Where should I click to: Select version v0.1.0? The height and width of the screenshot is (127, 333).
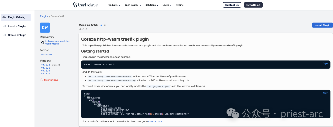tap(45, 74)
